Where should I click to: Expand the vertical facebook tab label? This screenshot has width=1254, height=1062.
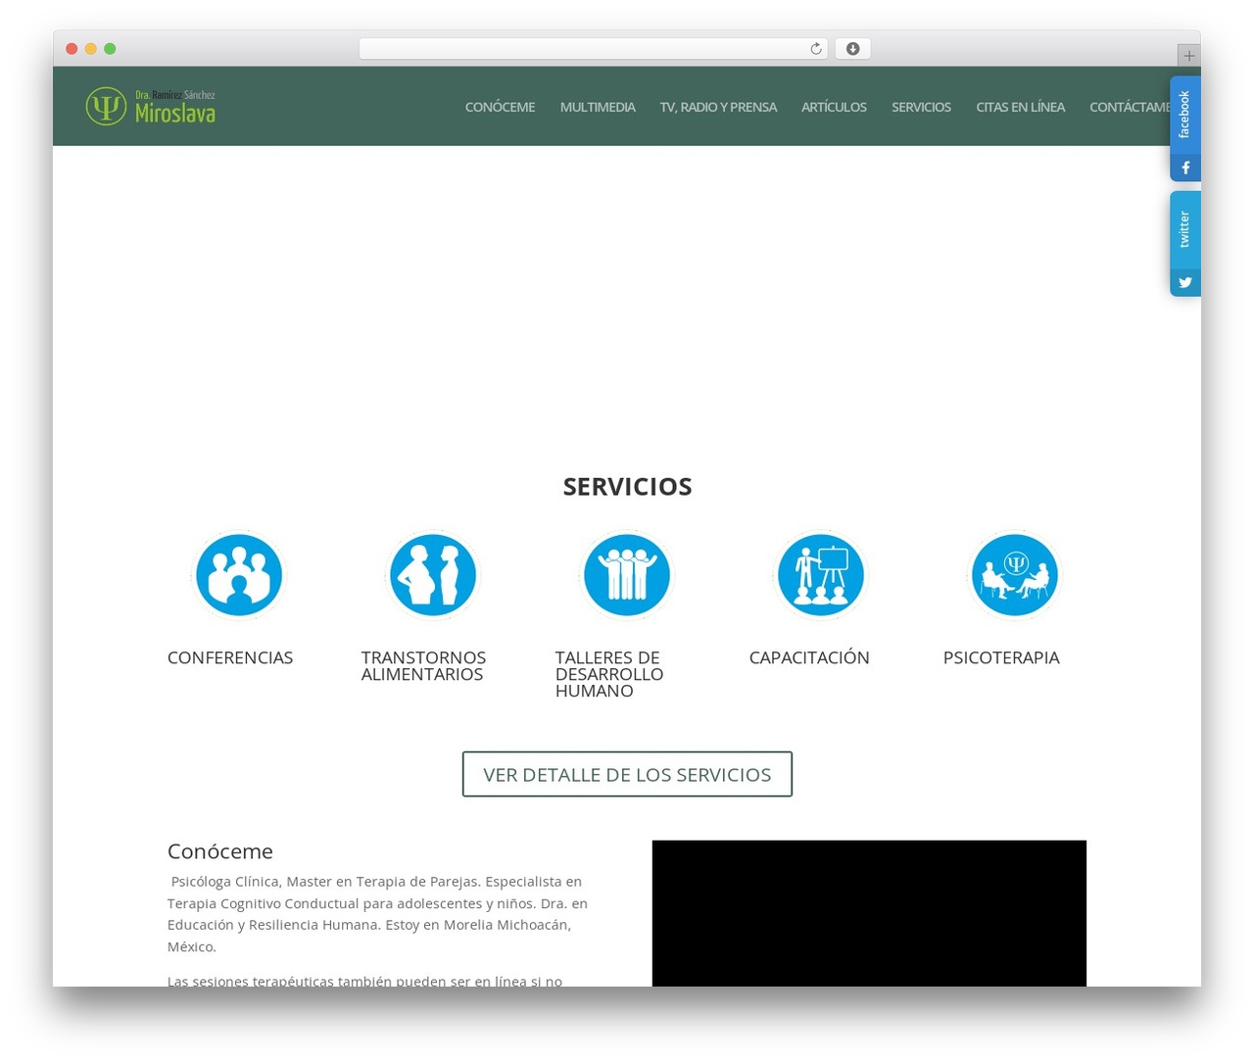click(1184, 115)
